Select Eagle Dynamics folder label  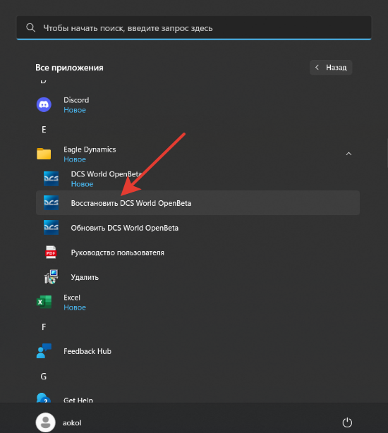[90, 150]
